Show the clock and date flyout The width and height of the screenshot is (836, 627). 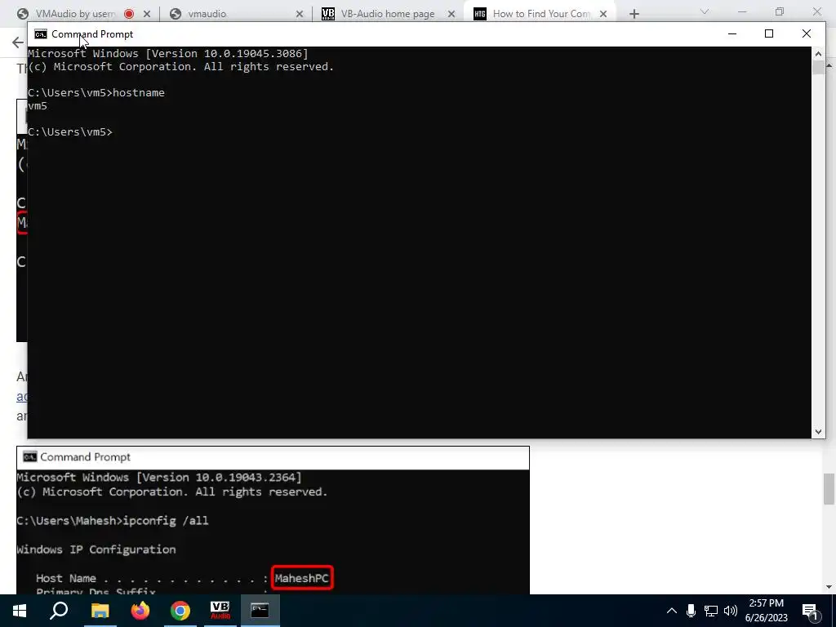[766, 611]
